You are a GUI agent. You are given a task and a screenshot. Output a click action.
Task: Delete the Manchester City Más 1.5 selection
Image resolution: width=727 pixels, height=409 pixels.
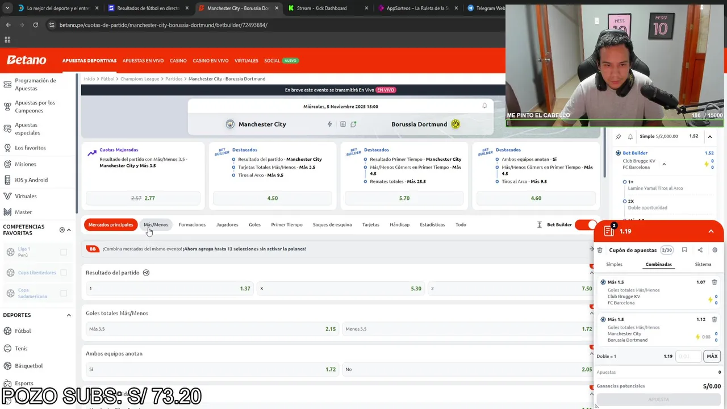(715, 319)
